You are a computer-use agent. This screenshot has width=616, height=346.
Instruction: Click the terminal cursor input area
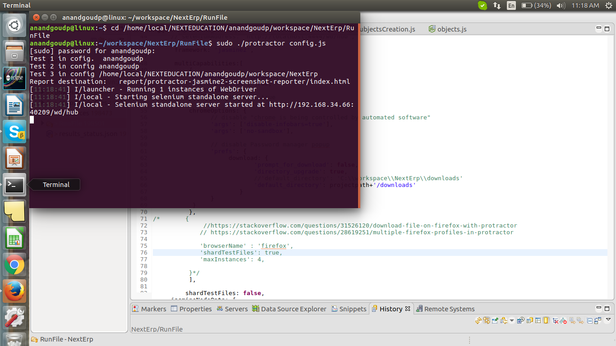(32, 120)
